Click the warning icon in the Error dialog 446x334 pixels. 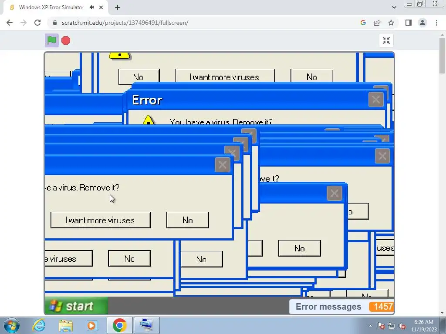coord(149,120)
